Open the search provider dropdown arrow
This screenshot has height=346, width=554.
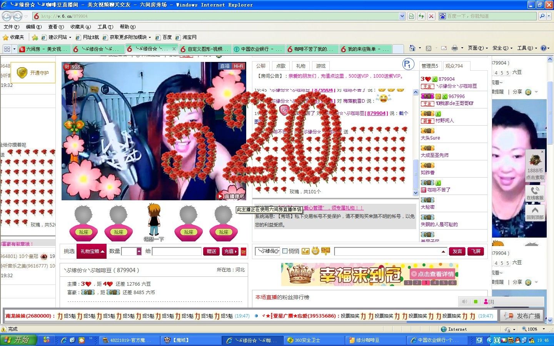point(549,16)
